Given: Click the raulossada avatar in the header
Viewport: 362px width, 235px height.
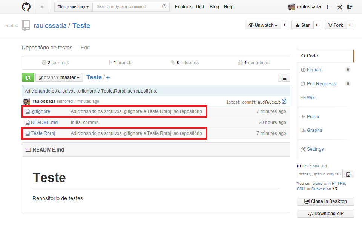Looking at the screenshot, I should [291, 7].
